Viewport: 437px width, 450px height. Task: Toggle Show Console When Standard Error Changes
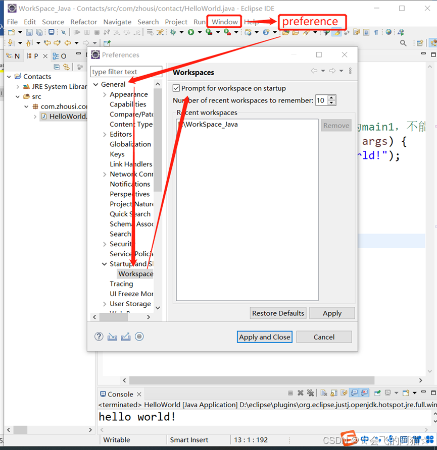click(x=364, y=393)
